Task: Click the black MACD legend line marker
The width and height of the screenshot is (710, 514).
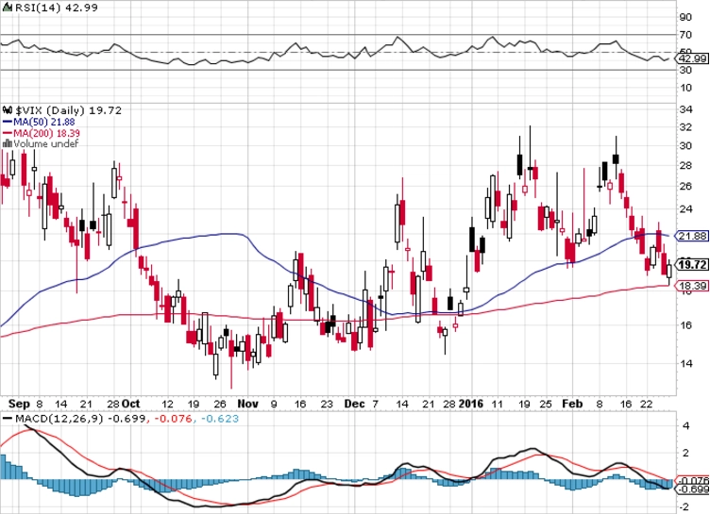Action: tap(8, 419)
